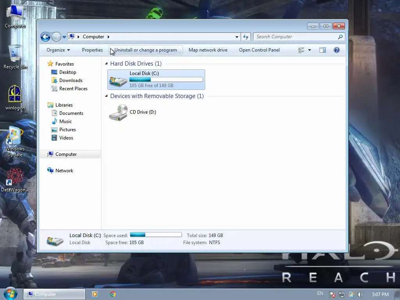
Task: Open Help with the question mark
Action: [x=336, y=50]
